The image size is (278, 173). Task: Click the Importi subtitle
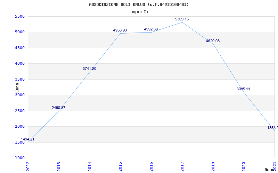139,12
